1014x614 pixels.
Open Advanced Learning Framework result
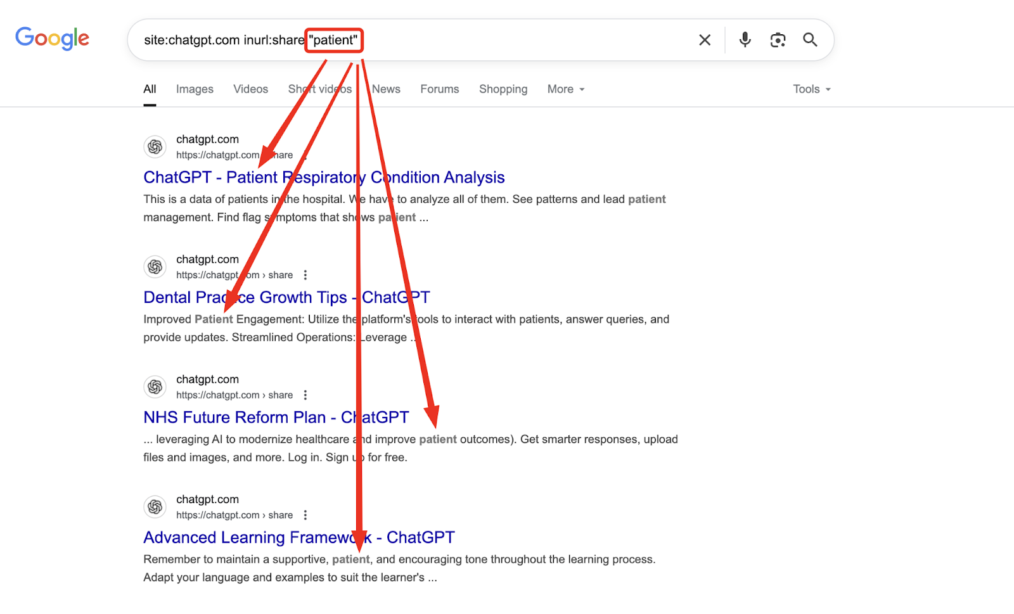coord(299,537)
